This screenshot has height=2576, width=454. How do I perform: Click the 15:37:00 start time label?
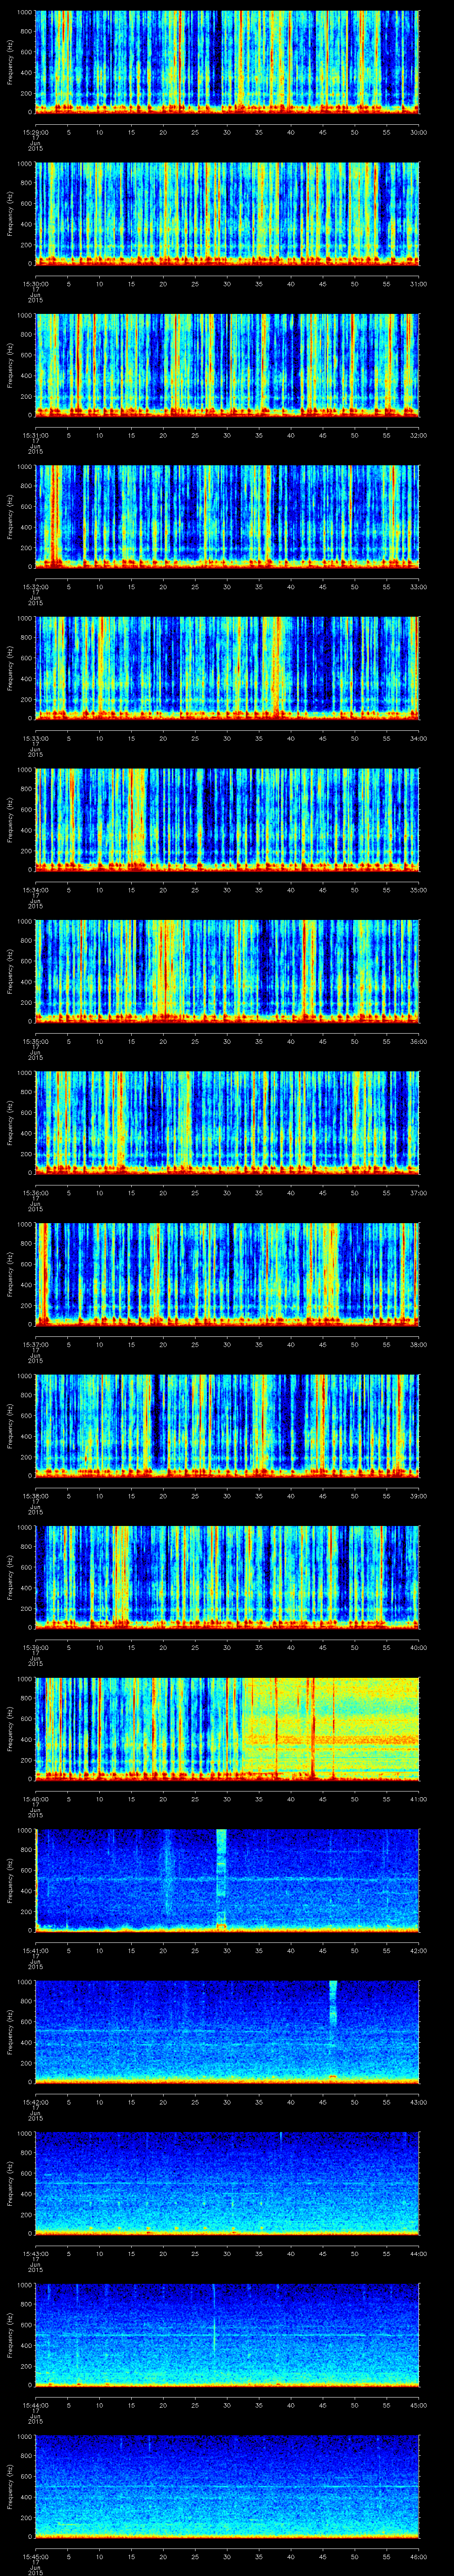(x=36, y=1344)
